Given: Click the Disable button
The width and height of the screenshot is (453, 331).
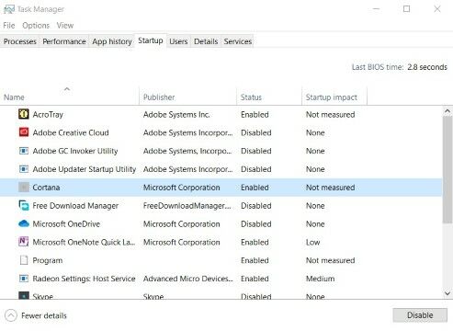Looking at the screenshot, I should pos(420,315).
